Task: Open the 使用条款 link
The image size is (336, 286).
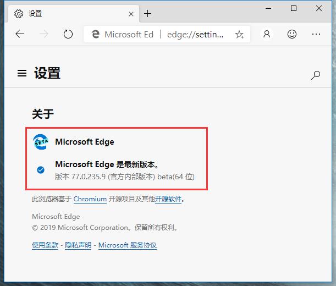Action: tap(45, 245)
